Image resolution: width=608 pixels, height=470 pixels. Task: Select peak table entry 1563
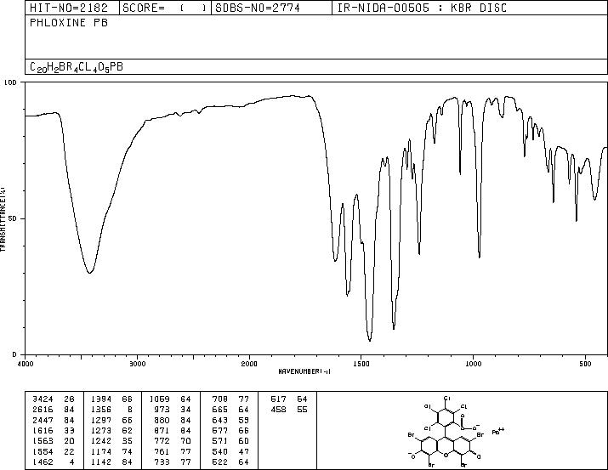point(53,441)
